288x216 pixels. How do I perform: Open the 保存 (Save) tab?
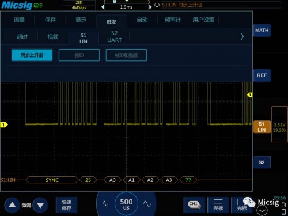point(50,20)
